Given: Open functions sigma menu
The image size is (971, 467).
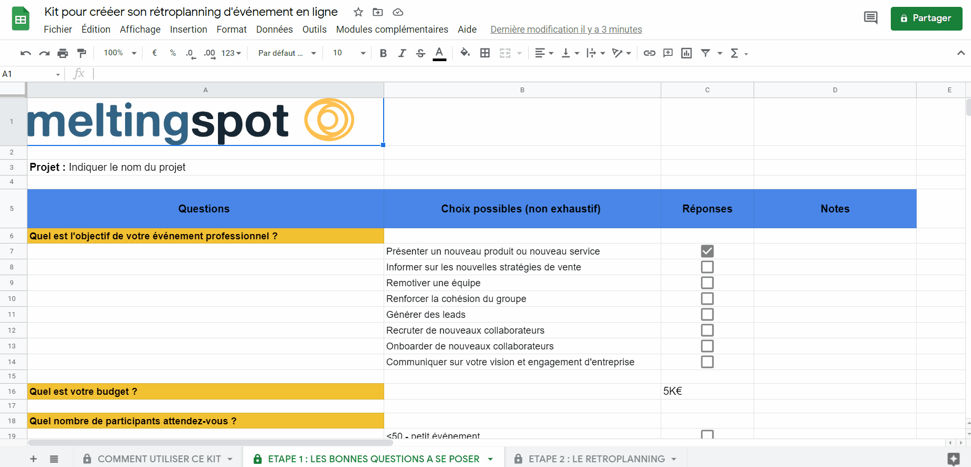Looking at the screenshot, I should click(734, 53).
